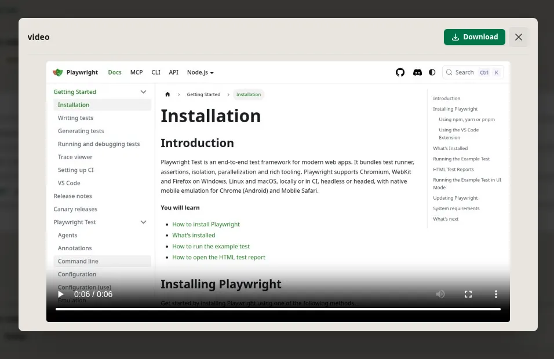This screenshot has height=359, width=554.
Task: Click the 0:06 / 0:06 time display
Action: pos(93,294)
